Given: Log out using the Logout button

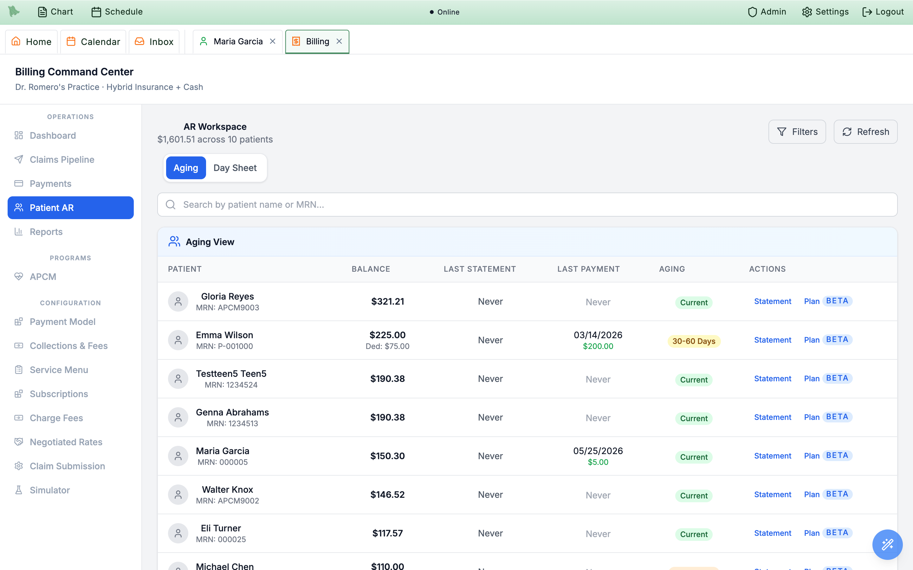Looking at the screenshot, I should (883, 12).
